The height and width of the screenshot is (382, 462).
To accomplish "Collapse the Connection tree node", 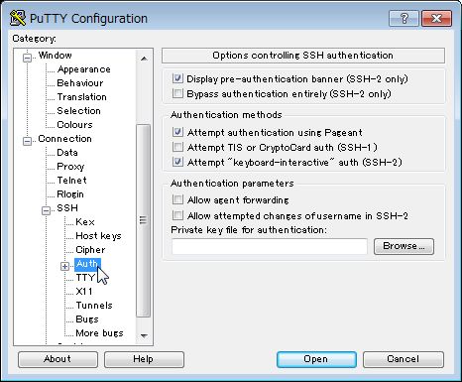I will [27, 141].
